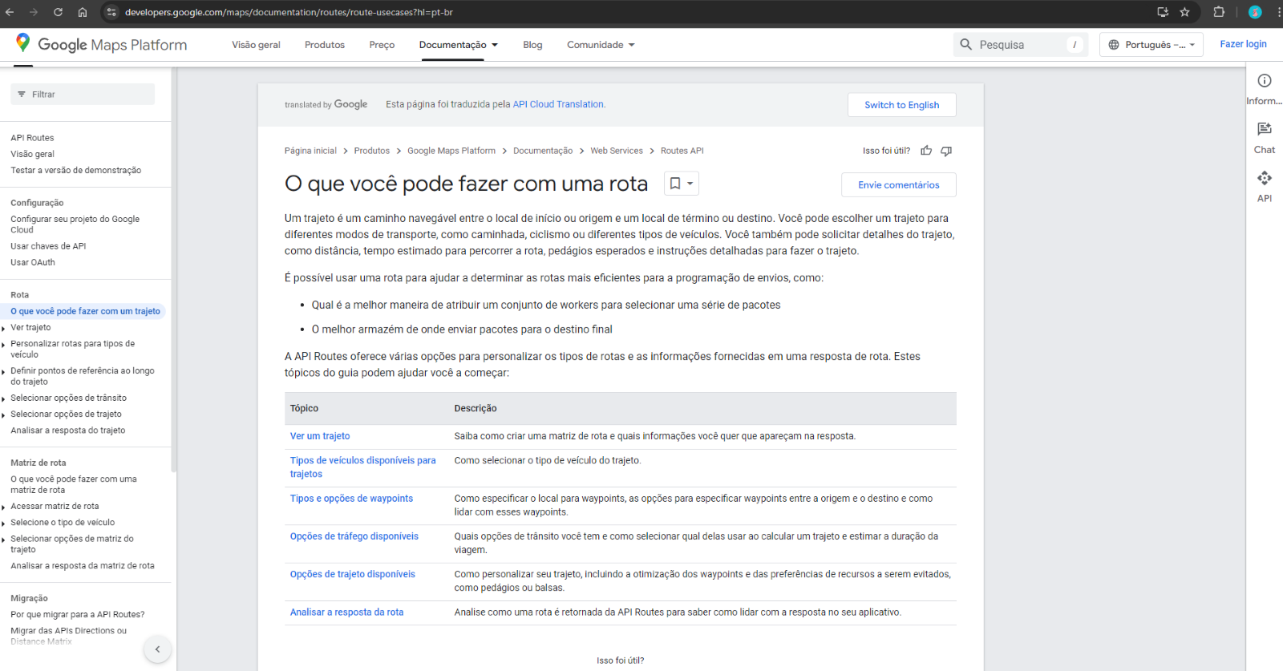The image size is (1283, 671).
Task: Click the thumbs down not helpful icon
Action: [946, 151]
